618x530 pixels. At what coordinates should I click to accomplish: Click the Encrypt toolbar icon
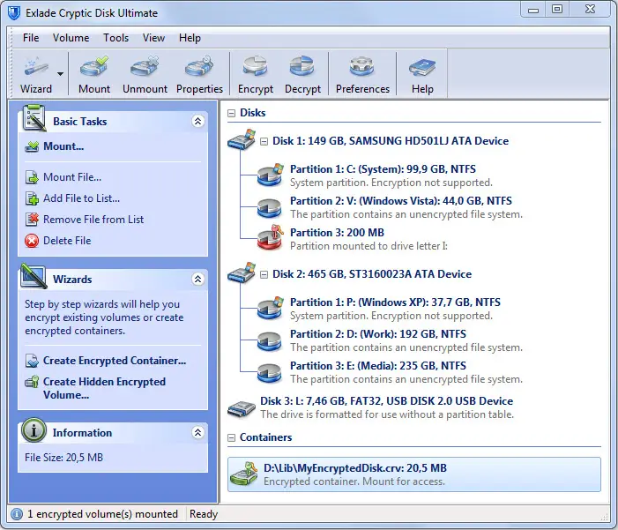coord(256,66)
